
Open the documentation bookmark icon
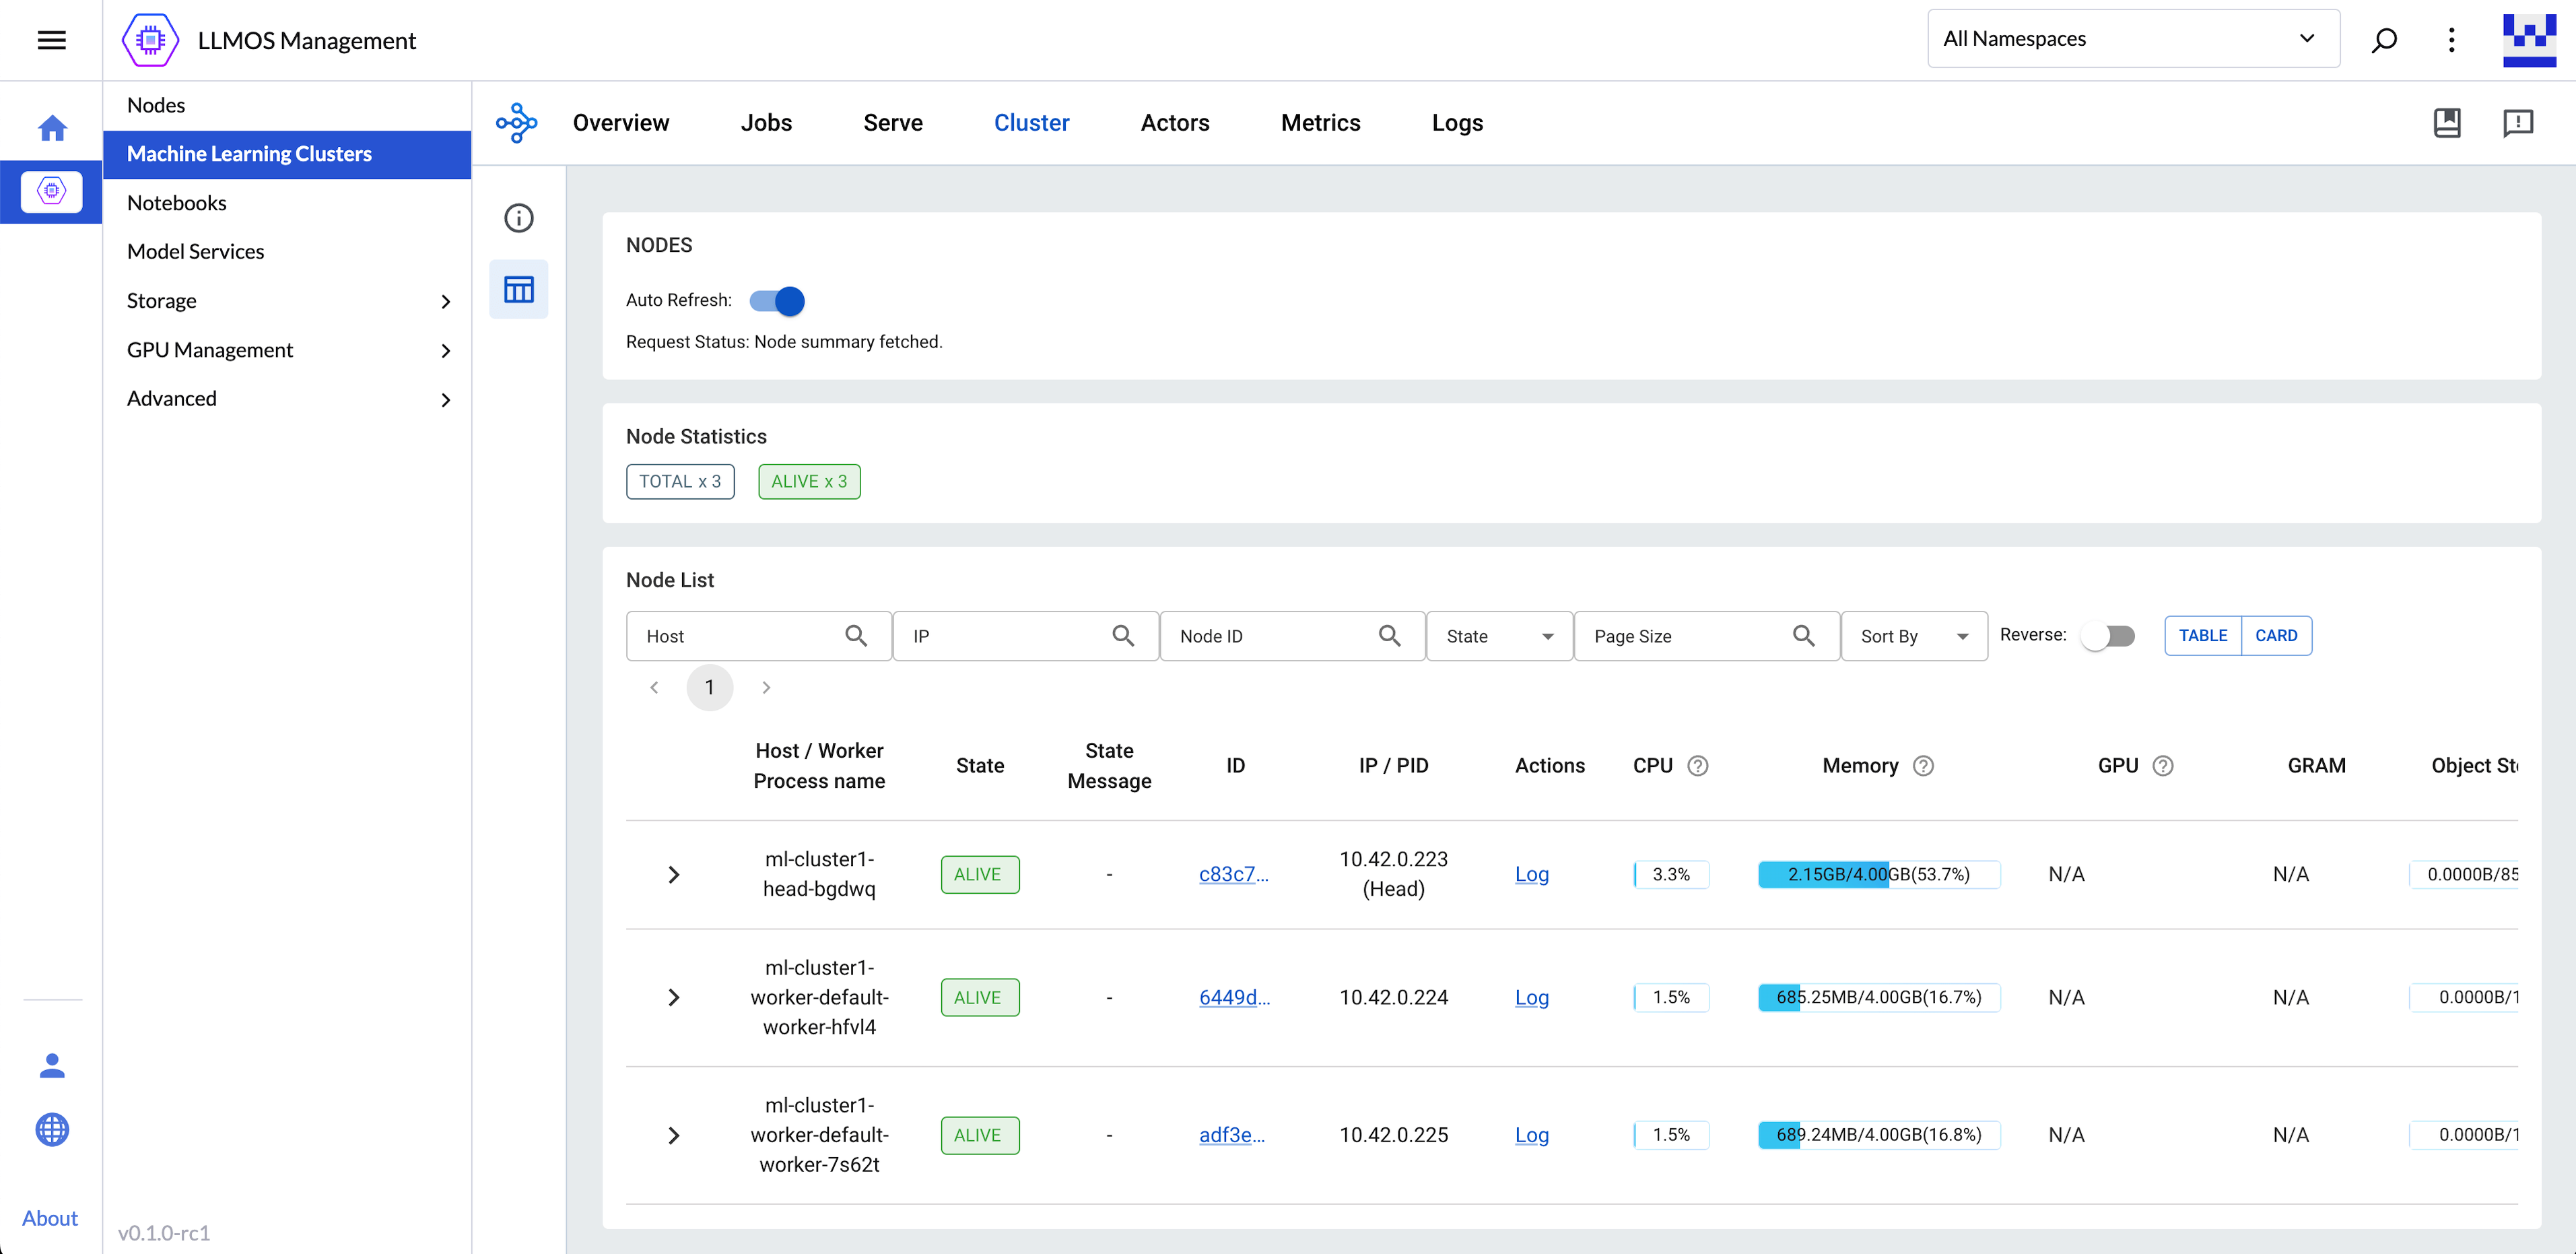point(2446,123)
